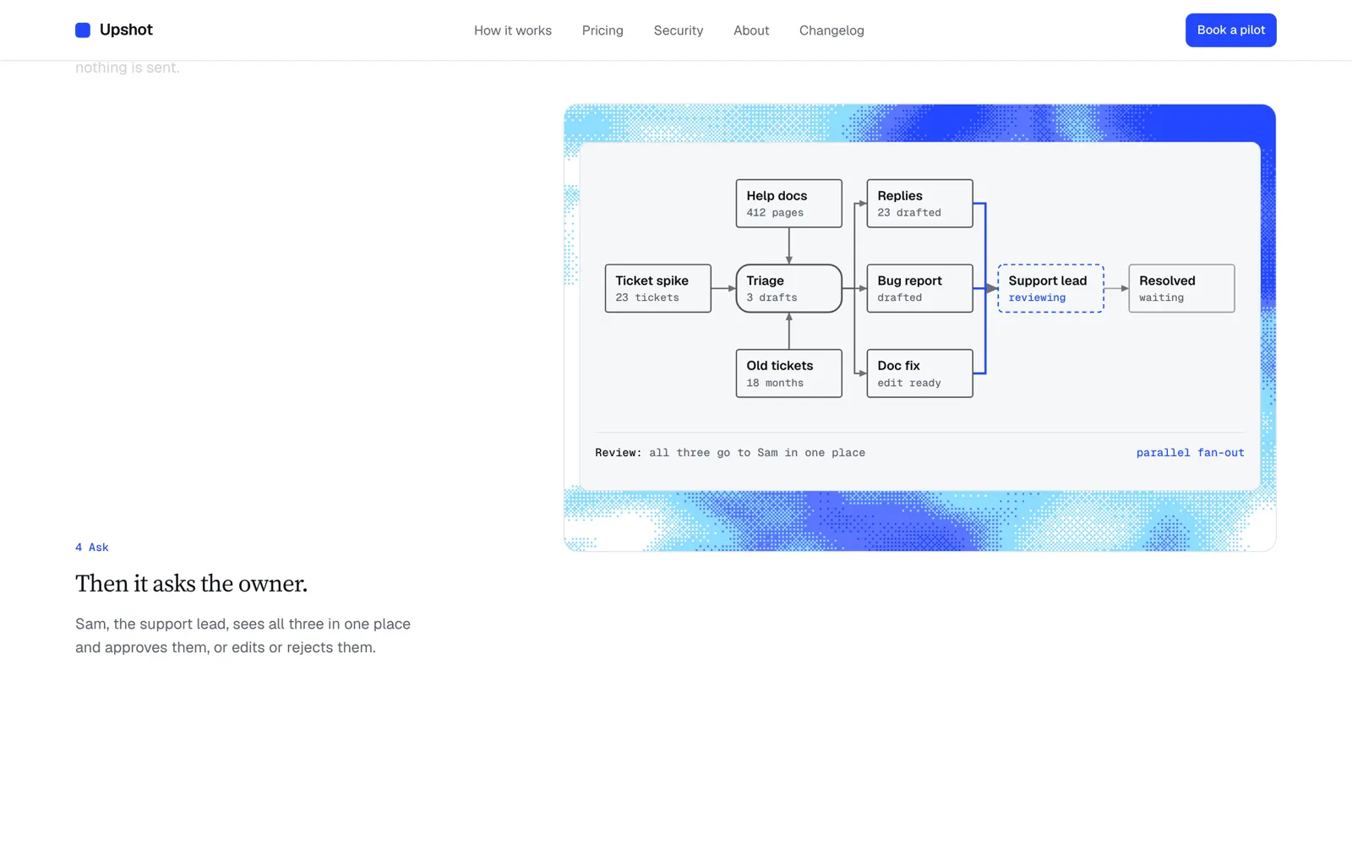Viewport: 1352px width, 845px height.
Task: Visit the About page
Action: (x=751, y=30)
